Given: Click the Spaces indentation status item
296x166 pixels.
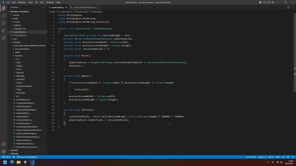Looking at the screenshot, I should (262, 157).
